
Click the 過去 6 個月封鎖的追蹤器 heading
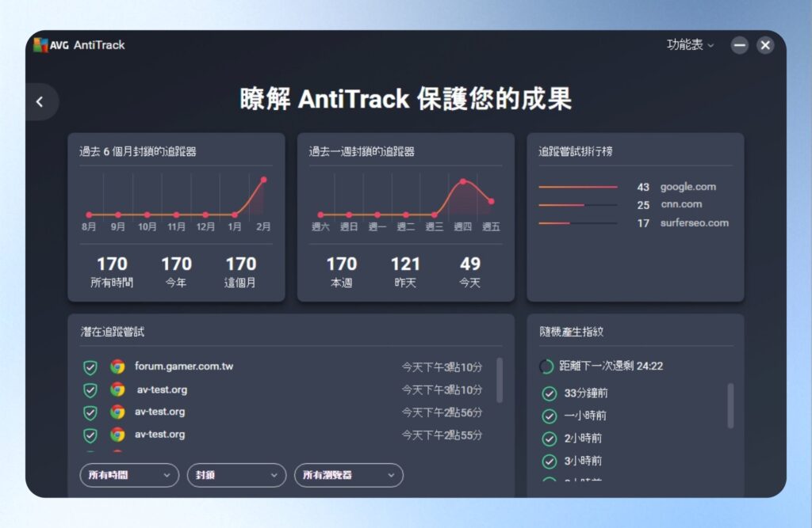(x=138, y=151)
